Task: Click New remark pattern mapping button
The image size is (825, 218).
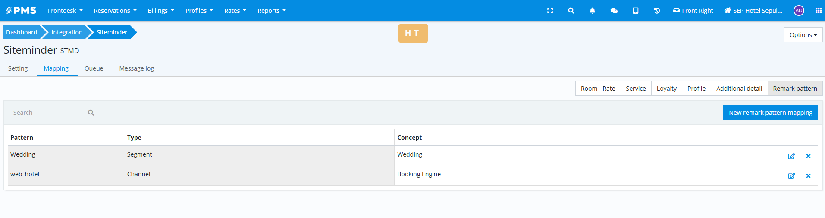Action: point(770,113)
